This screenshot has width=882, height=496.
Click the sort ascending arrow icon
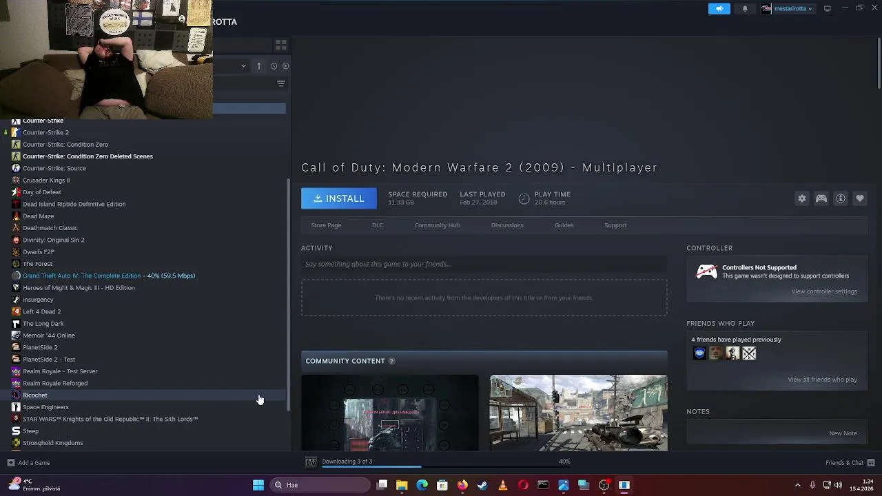259,66
